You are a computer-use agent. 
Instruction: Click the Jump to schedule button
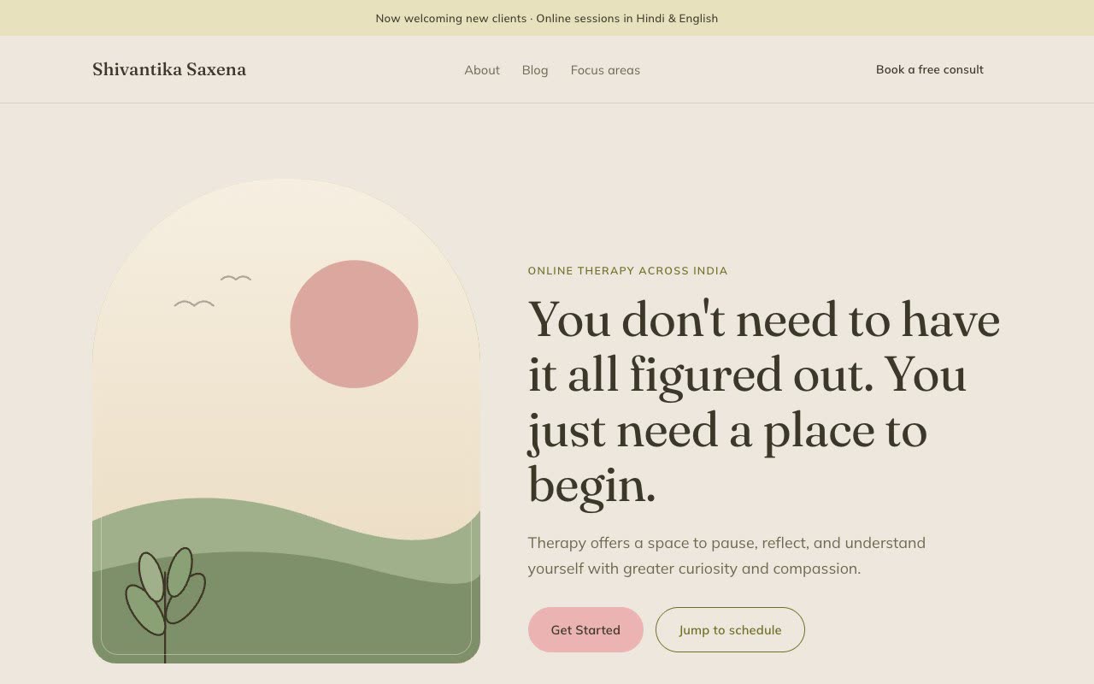point(730,630)
